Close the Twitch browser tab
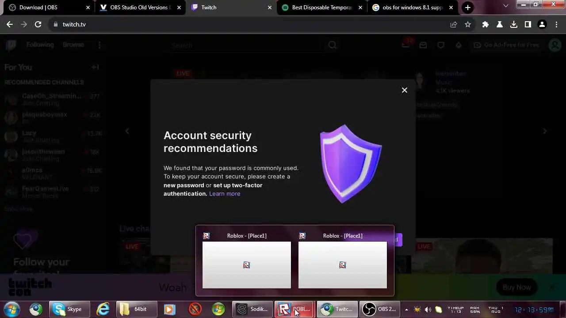Screen dimensions: 566x318 (270, 8)
